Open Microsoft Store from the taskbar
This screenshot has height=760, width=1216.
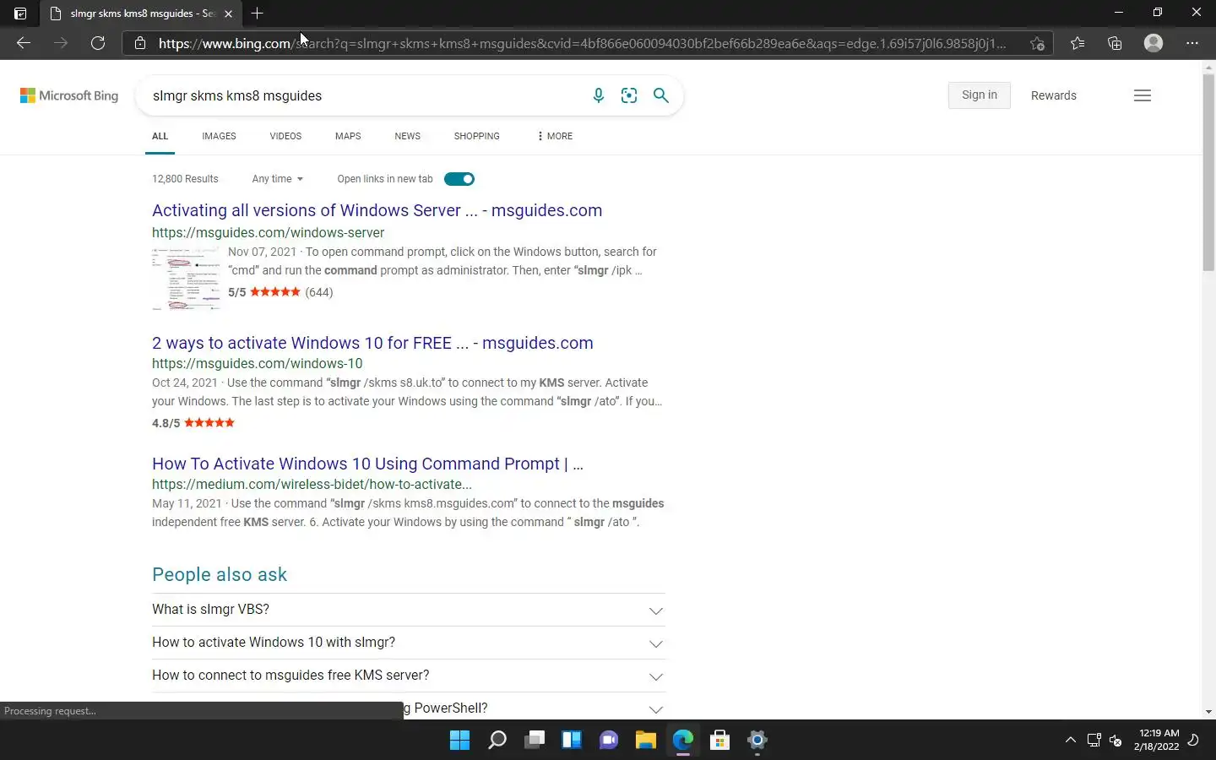720,741
